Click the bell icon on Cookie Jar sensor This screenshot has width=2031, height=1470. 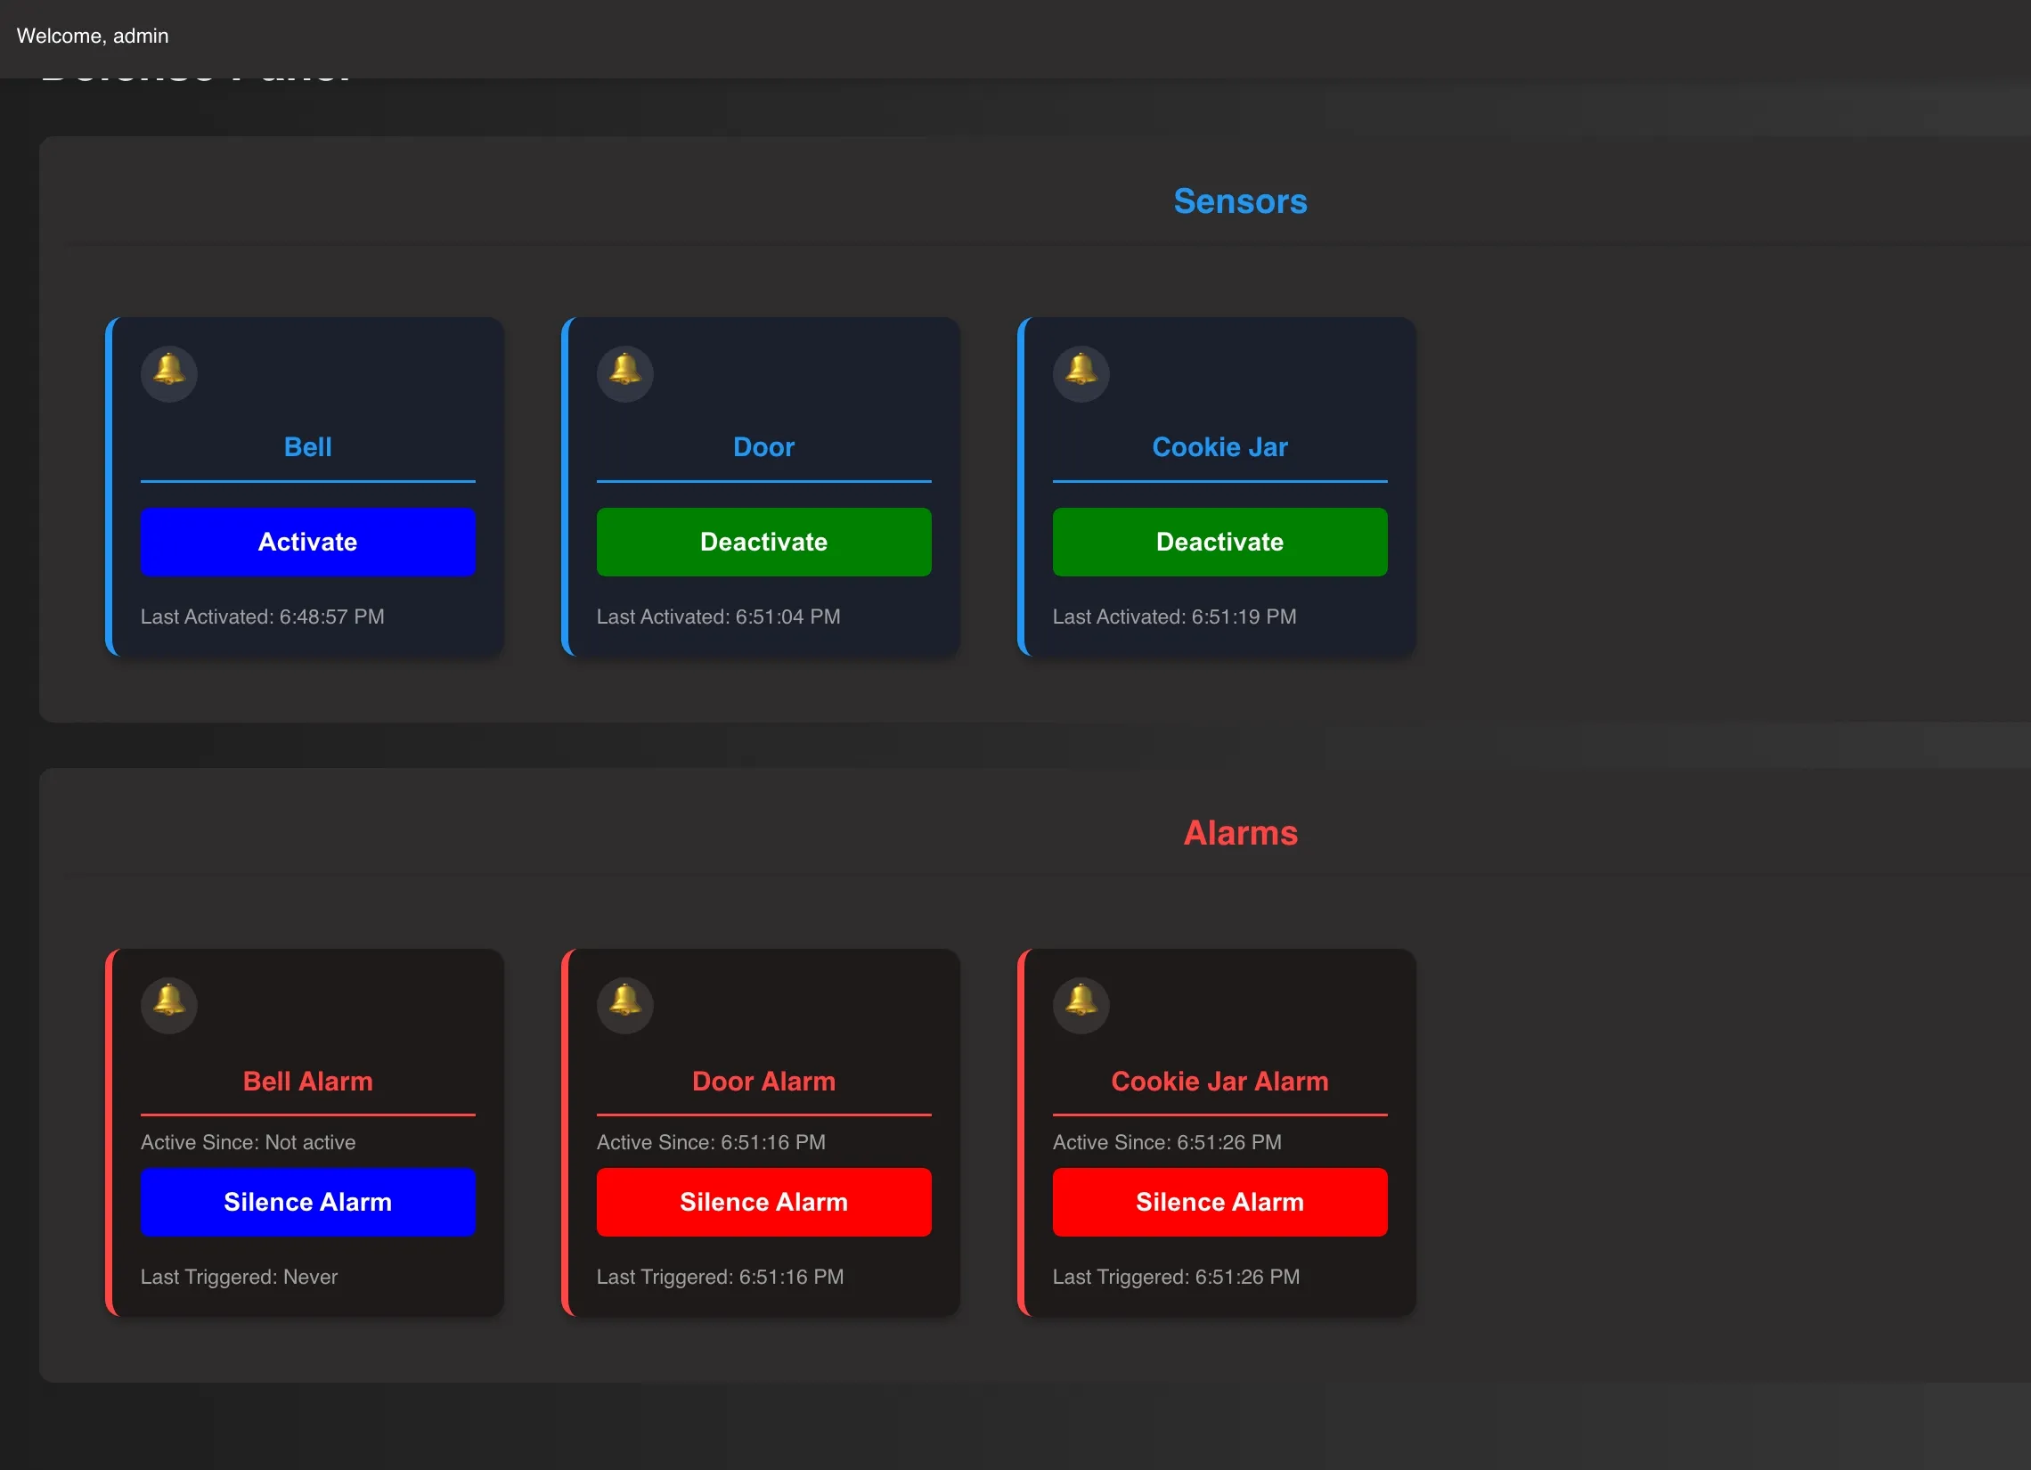click(x=1080, y=372)
